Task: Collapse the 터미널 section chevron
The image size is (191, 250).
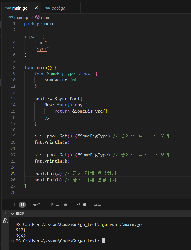Action: coord(12,214)
